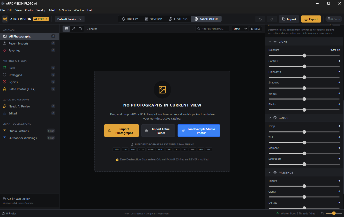The width and height of the screenshot is (344, 217).
Task: Click the Vibrance slider handle
Action: 304,153
